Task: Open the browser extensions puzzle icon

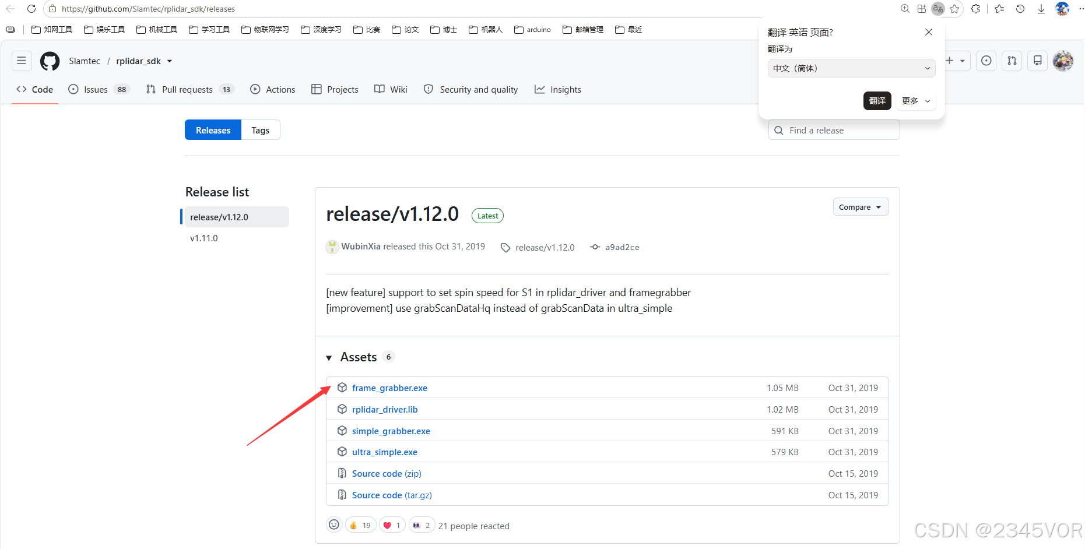Action: [975, 9]
